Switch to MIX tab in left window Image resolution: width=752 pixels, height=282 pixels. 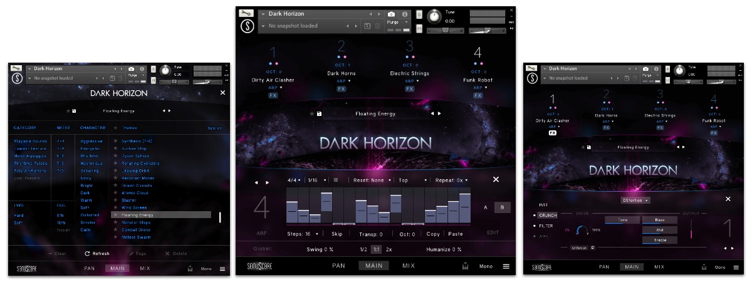pos(145,269)
